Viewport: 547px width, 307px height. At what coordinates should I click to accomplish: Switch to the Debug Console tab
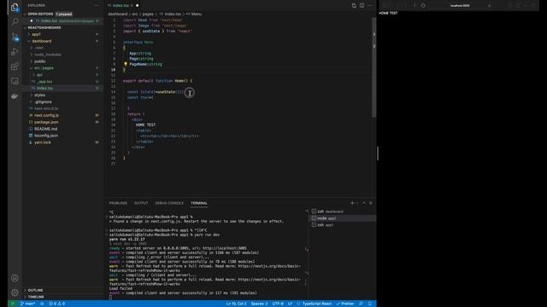(169, 203)
